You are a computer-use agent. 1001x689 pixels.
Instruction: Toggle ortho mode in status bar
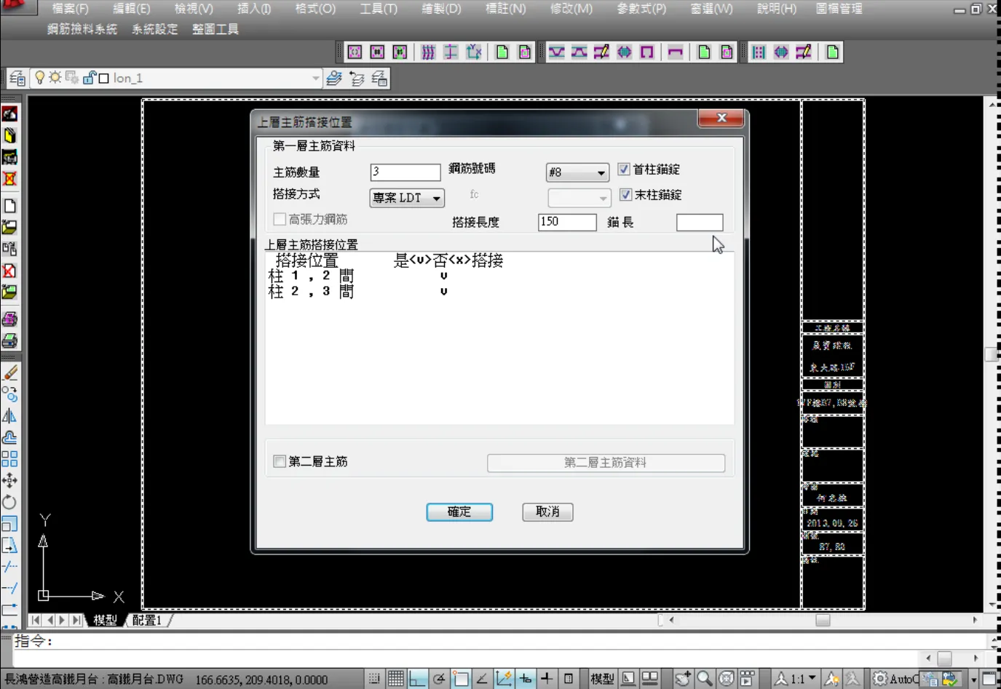tap(417, 679)
